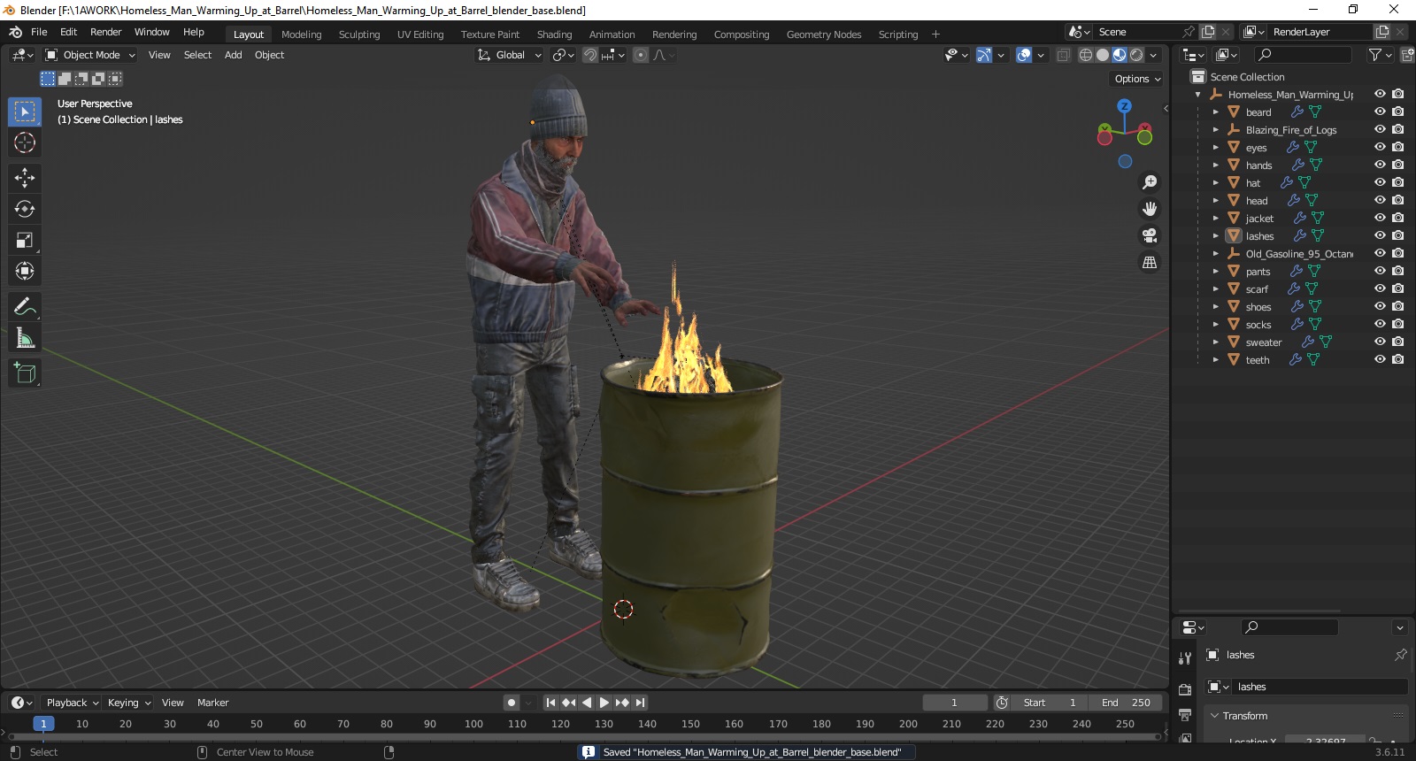Image resolution: width=1416 pixels, height=761 pixels.
Task: Open Keying dropdown in timeline
Action: click(x=129, y=703)
